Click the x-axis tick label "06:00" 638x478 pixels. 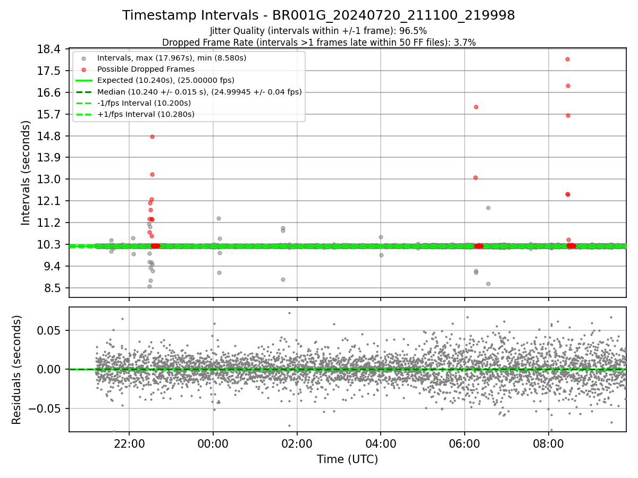click(x=465, y=443)
